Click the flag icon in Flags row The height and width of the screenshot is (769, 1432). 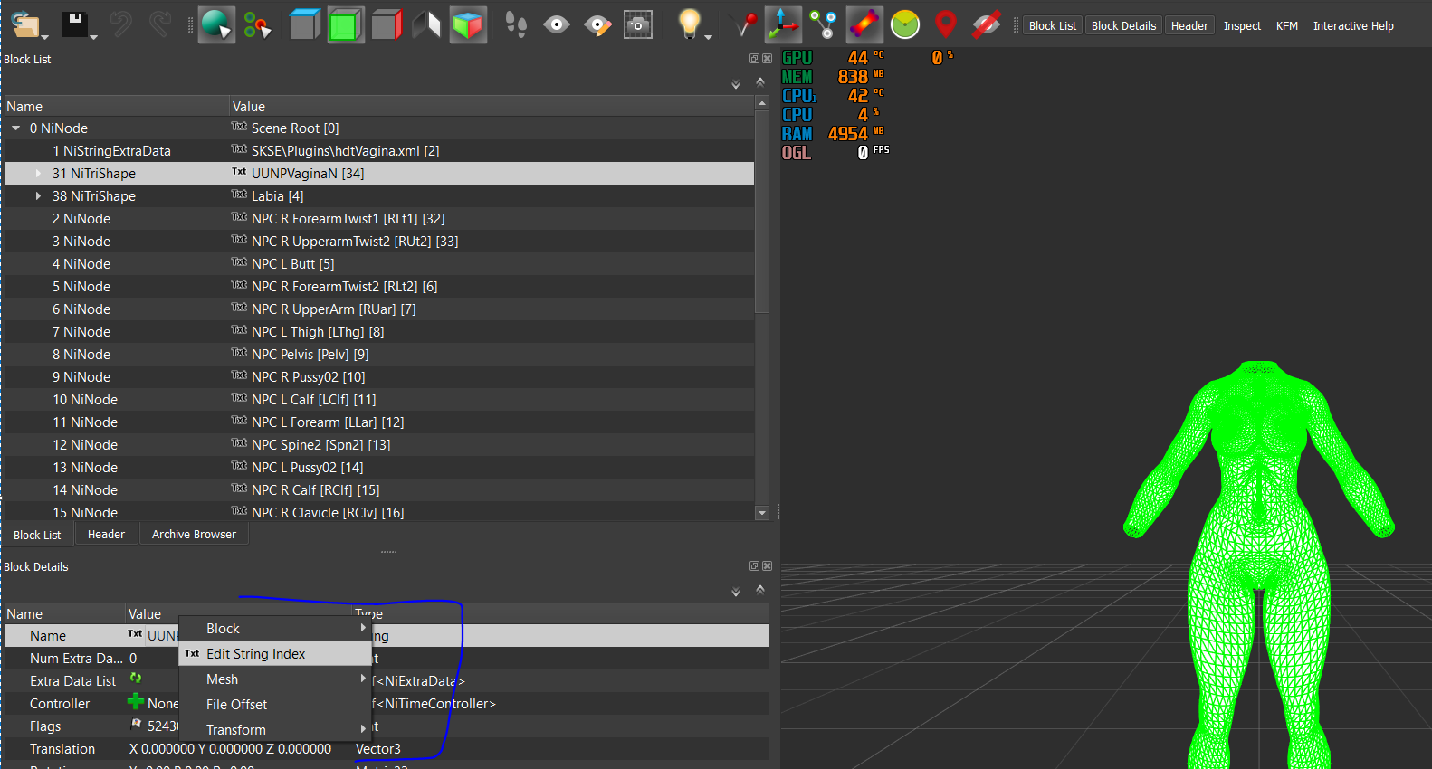[x=137, y=725]
